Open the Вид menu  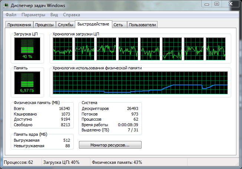(54, 15)
